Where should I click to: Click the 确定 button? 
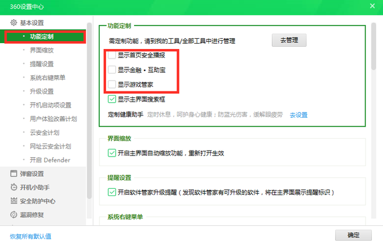click(x=353, y=235)
